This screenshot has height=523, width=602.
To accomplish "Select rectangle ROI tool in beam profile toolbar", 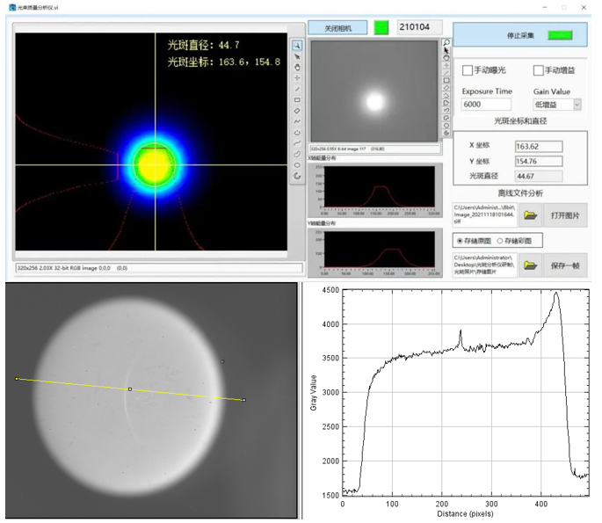I will pos(297,100).
